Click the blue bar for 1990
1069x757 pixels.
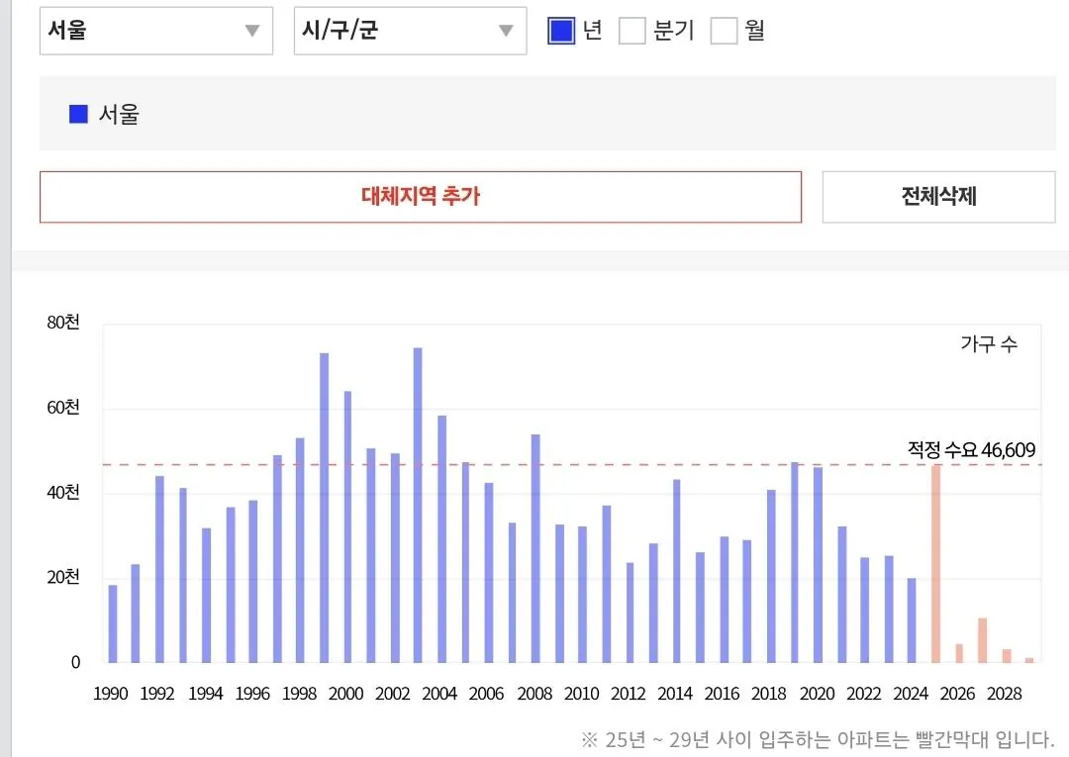pyautogui.click(x=113, y=623)
